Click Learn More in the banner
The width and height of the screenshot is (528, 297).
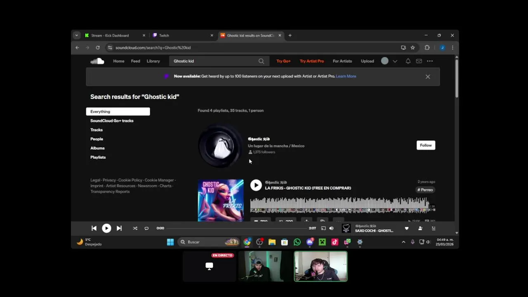click(x=346, y=76)
